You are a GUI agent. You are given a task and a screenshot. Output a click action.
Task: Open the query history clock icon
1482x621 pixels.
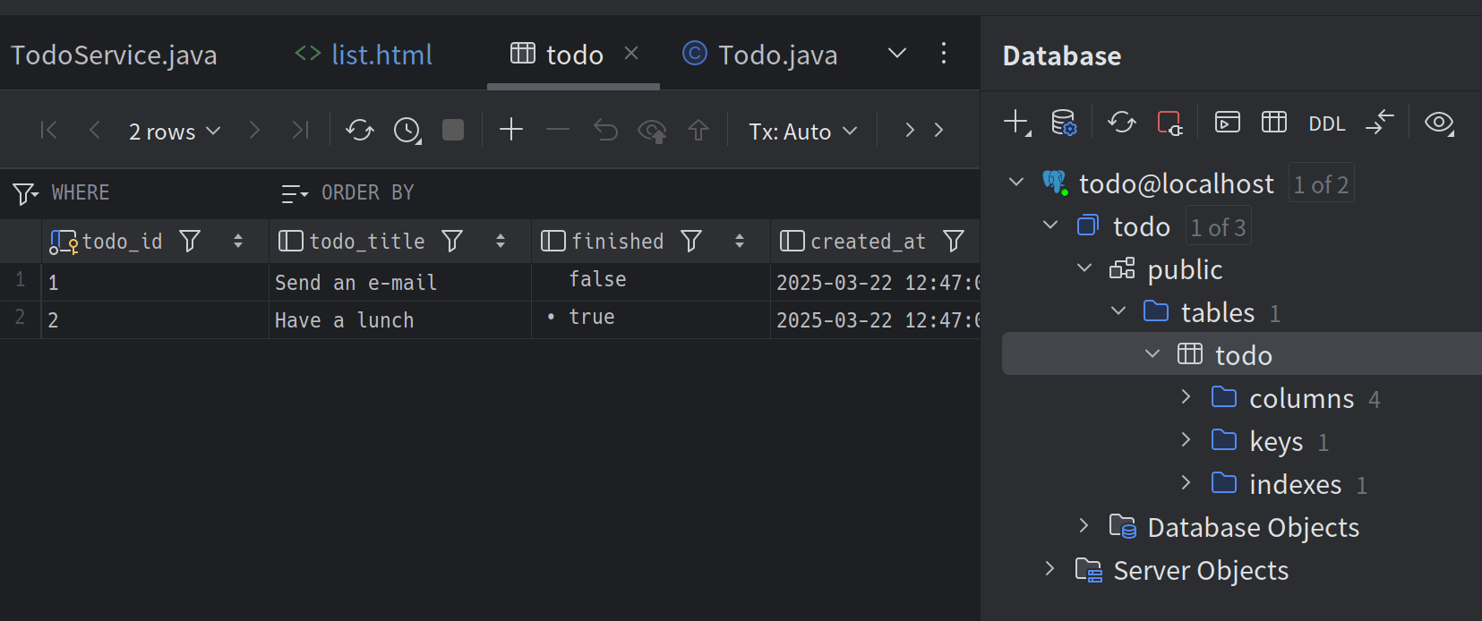(x=407, y=131)
